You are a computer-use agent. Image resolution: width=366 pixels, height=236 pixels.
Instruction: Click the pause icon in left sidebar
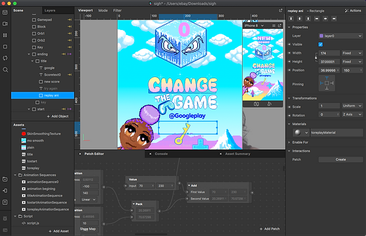pyautogui.click(x=5, y=35)
